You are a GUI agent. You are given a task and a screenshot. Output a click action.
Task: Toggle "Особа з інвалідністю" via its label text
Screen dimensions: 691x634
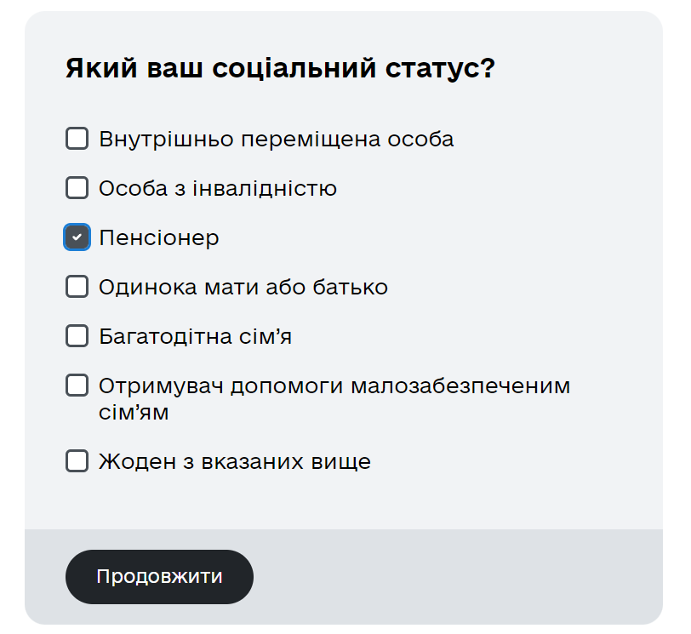click(x=218, y=187)
